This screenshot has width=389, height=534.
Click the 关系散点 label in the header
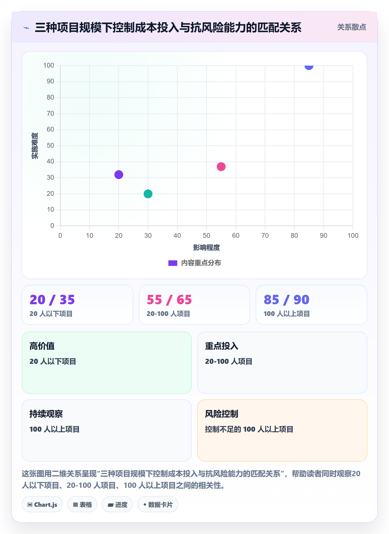click(351, 27)
